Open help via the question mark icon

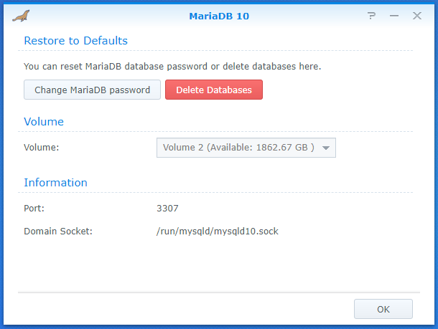tap(371, 16)
